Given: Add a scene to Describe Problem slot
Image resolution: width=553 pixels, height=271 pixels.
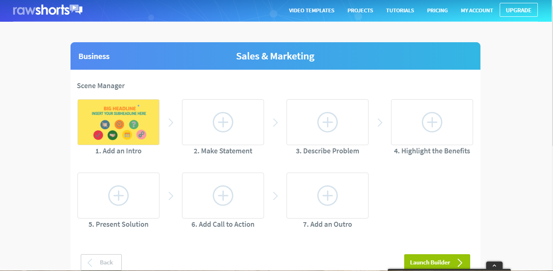Looking at the screenshot, I should coord(328,122).
